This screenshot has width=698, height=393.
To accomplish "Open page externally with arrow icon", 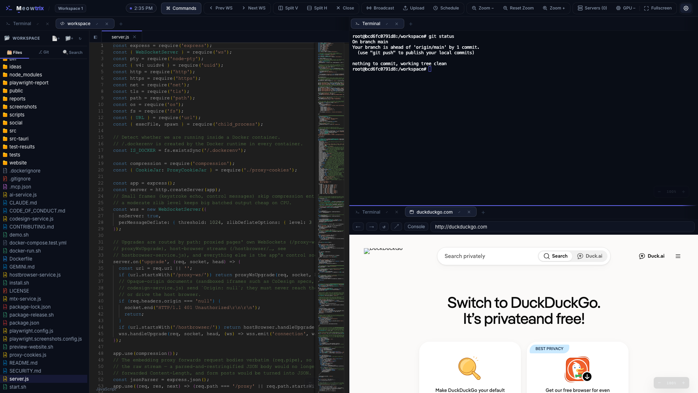I will (397, 227).
